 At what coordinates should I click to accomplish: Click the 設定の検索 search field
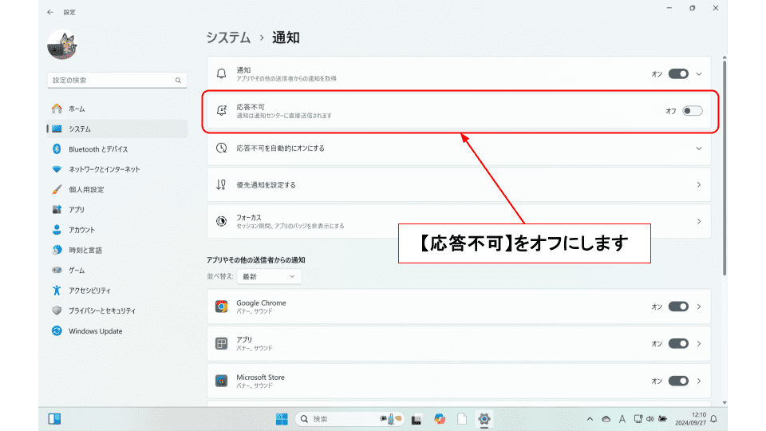pos(112,81)
